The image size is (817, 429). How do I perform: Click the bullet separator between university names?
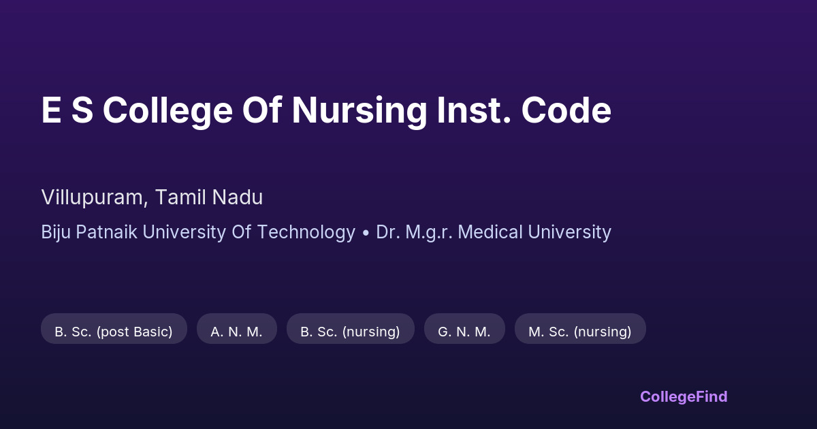click(x=366, y=233)
